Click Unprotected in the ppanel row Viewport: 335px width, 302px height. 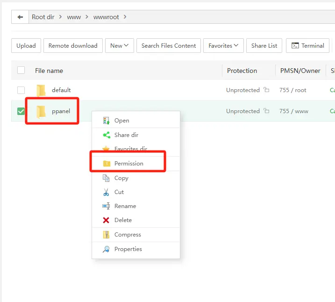(x=243, y=111)
